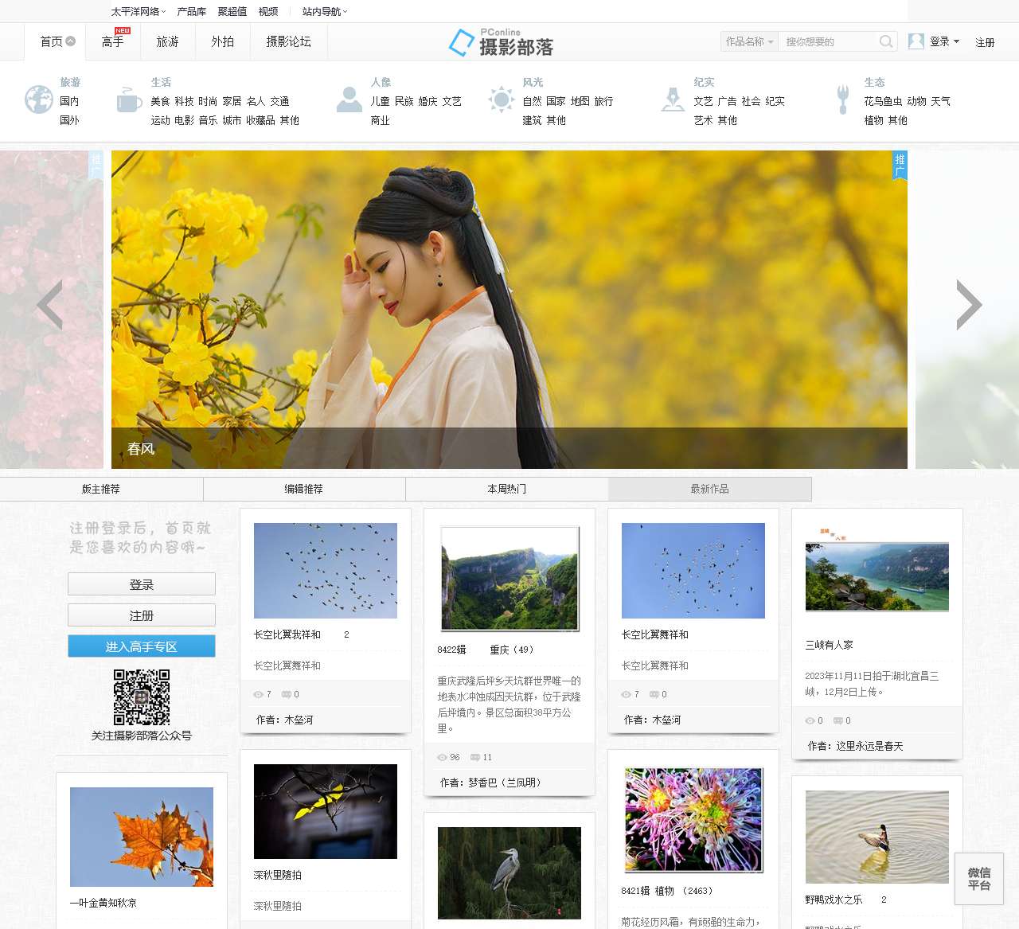Open author 梦香巴（兰凤明）profile link
The height and width of the screenshot is (929, 1019).
coord(507,783)
